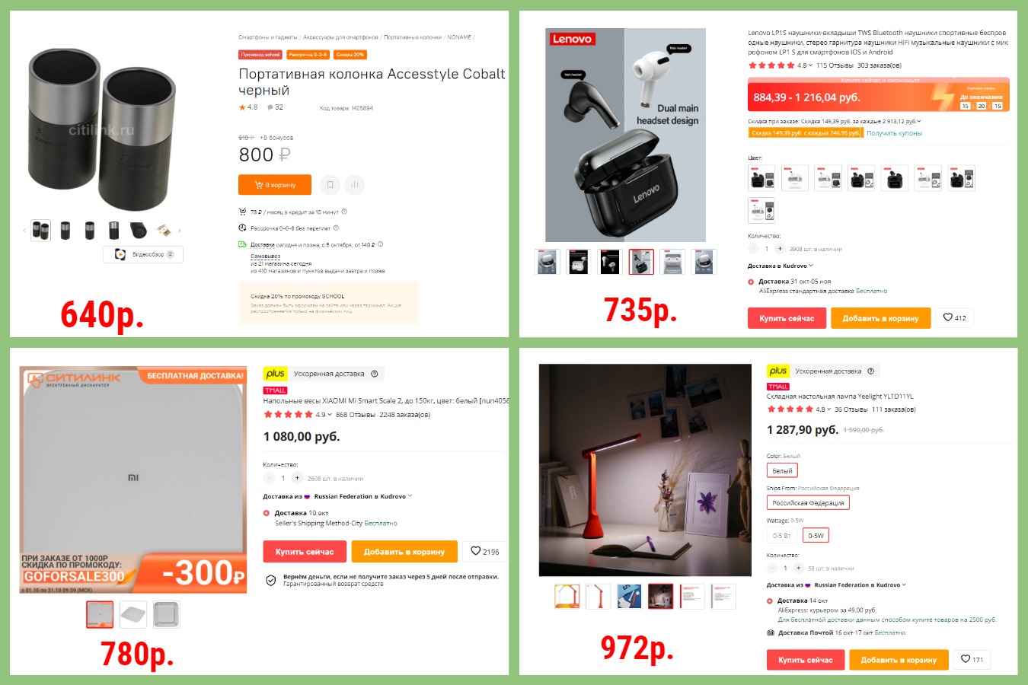Open Портативные колонки breadcrumb
1028x685 pixels.
pyautogui.click(x=413, y=37)
